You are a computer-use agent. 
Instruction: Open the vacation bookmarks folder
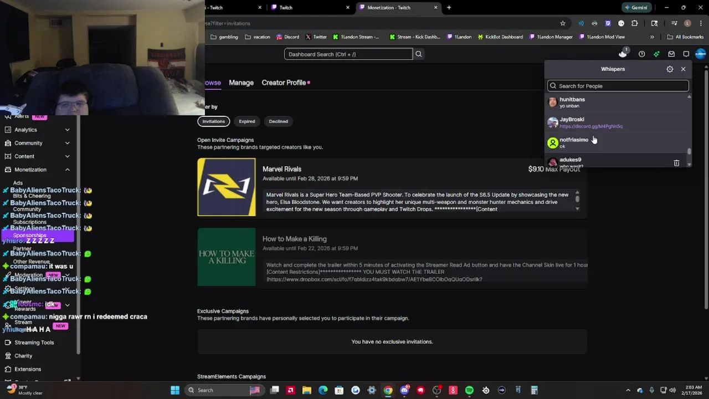point(258,37)
